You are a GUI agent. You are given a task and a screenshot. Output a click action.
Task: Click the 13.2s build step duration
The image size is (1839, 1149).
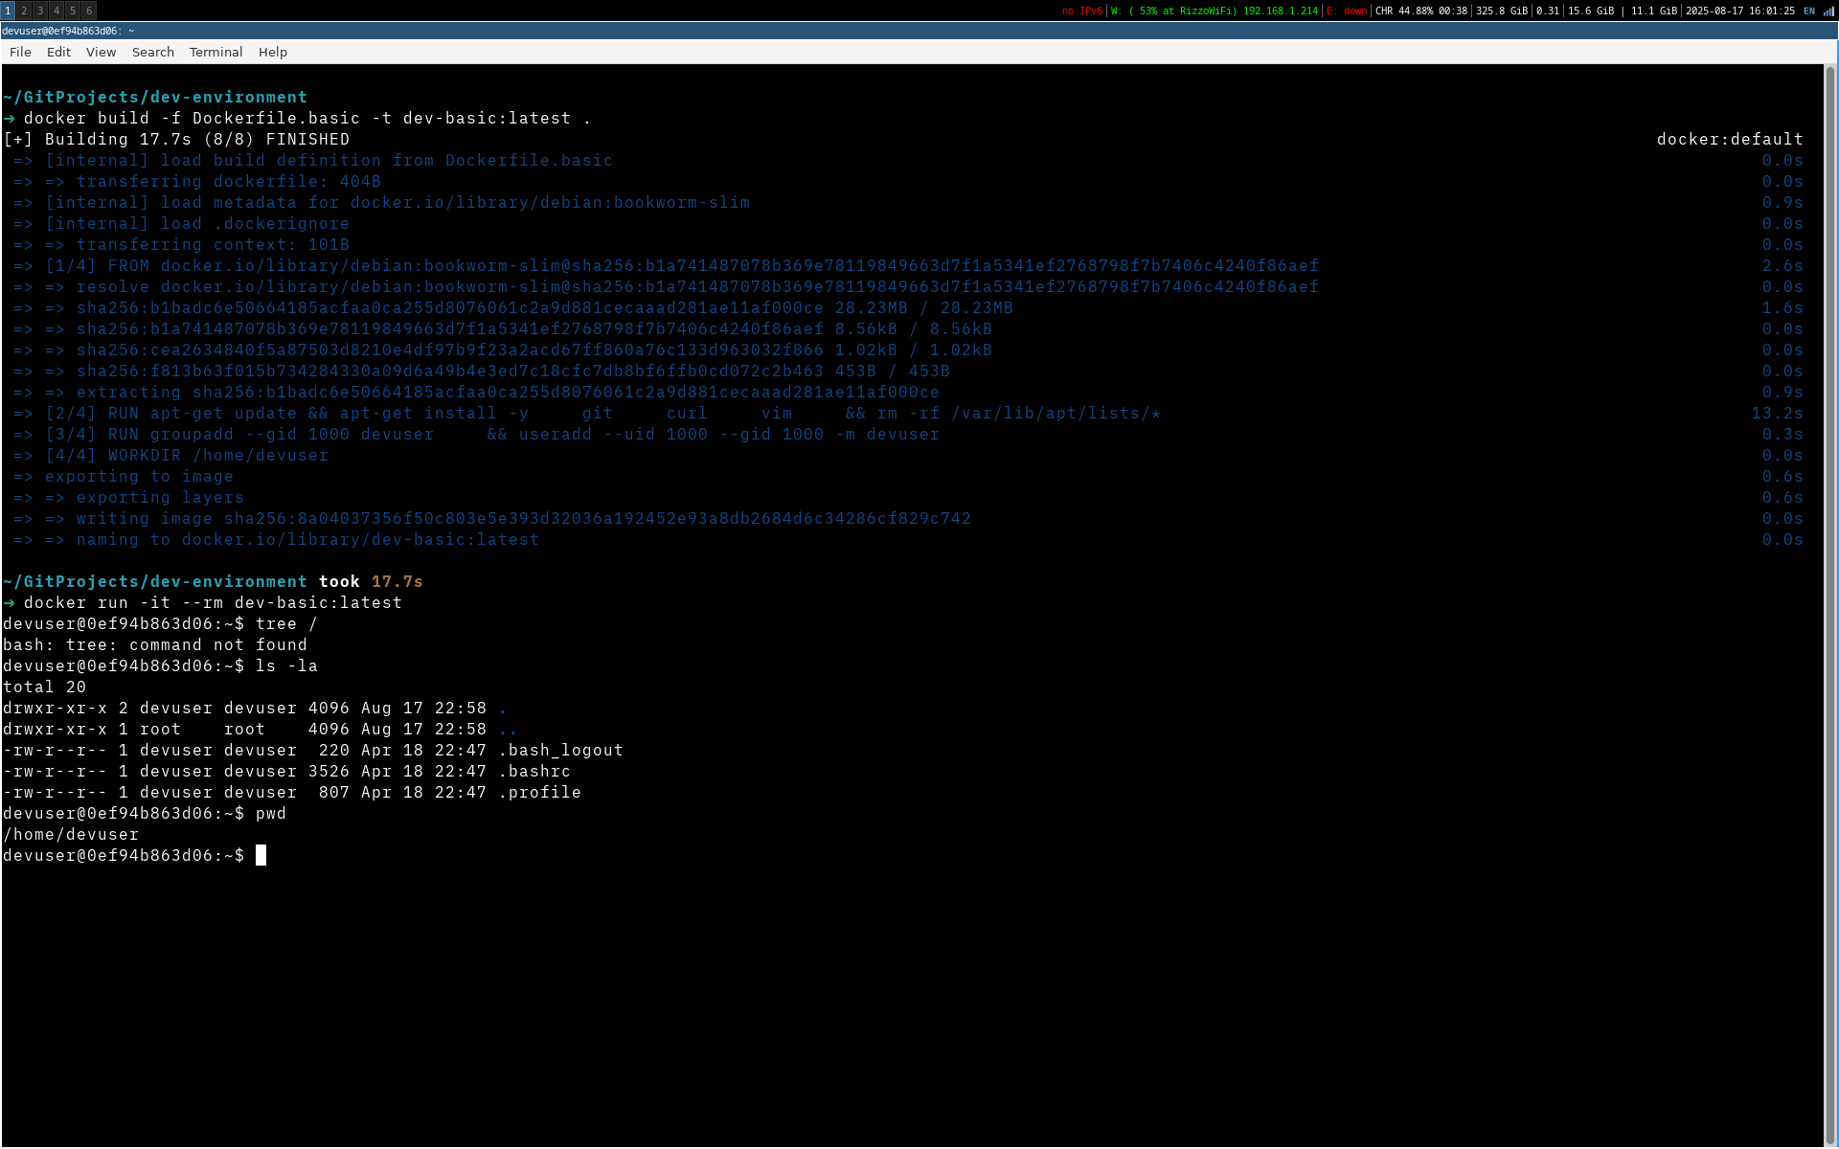click(1777, 414)
